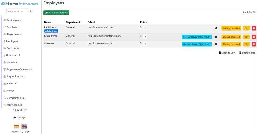This screenshot has height=134, width=257.
Task: Vote otro mas employee of the month
Action: 197,44
